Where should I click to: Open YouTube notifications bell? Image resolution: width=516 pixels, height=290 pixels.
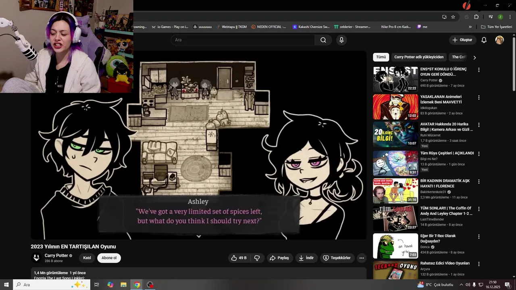pos(484,40)
